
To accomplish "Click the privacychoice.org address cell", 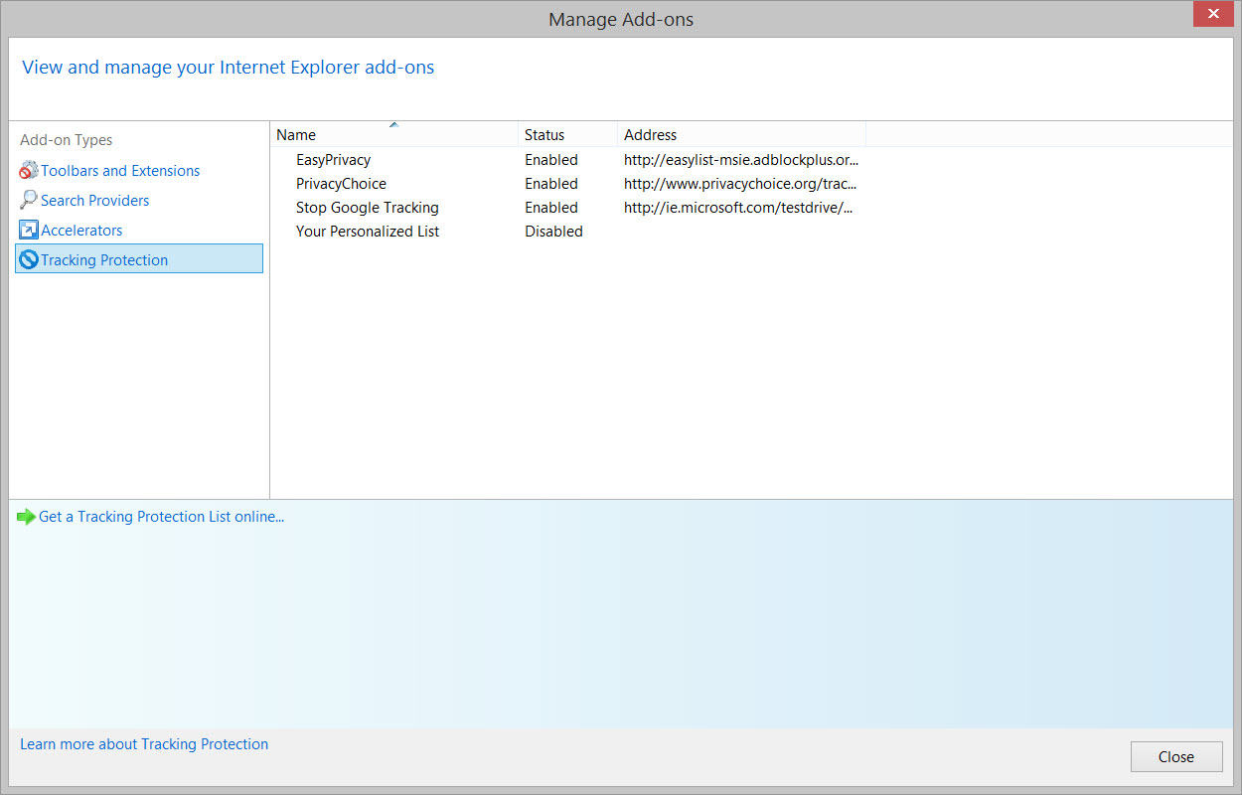I will tap(740, 184).
